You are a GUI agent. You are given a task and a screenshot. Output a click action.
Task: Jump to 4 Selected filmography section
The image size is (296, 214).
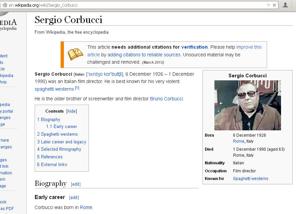pos(59,149)
